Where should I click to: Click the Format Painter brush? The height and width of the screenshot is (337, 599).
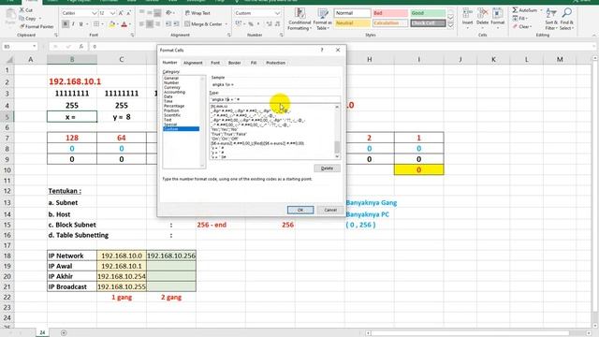pos(22,26)
